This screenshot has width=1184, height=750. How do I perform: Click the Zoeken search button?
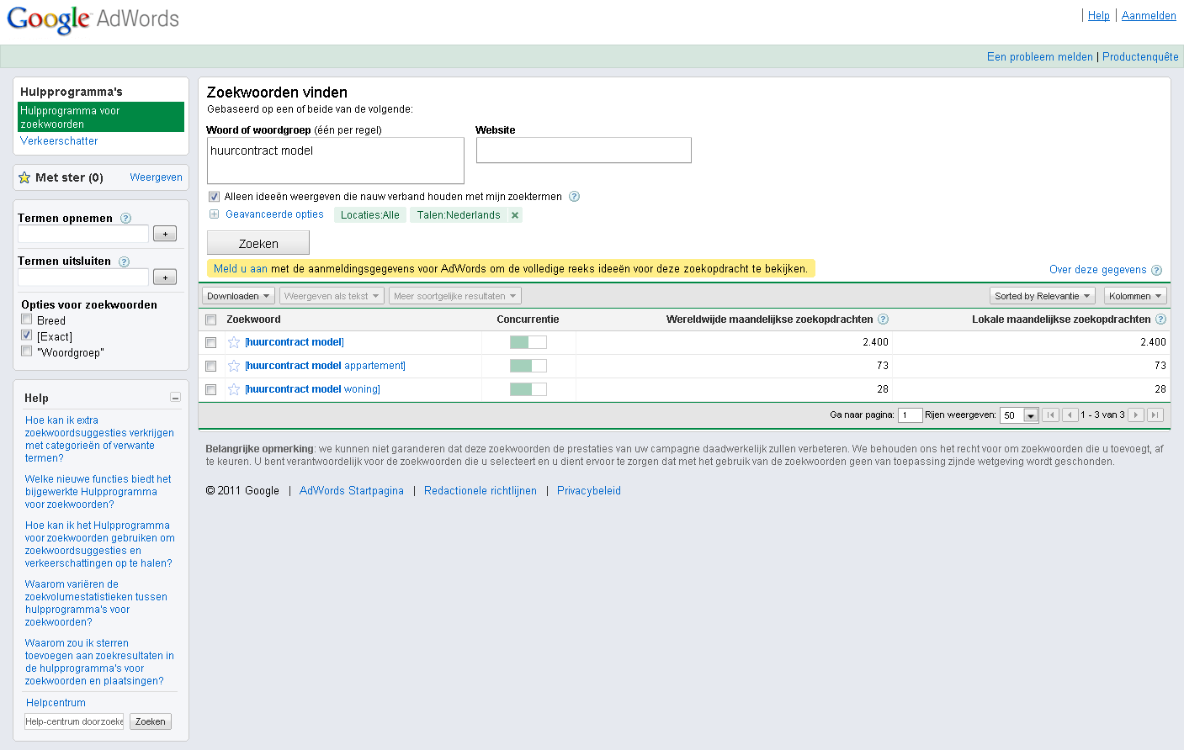pyautogui.click(x=258, y=243)
